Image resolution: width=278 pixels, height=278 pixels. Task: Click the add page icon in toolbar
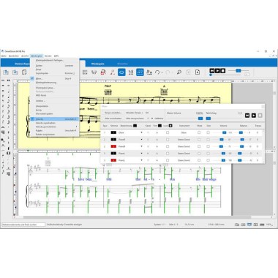click(198, 72)
